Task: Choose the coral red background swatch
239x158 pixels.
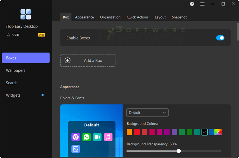Action: 145,132
